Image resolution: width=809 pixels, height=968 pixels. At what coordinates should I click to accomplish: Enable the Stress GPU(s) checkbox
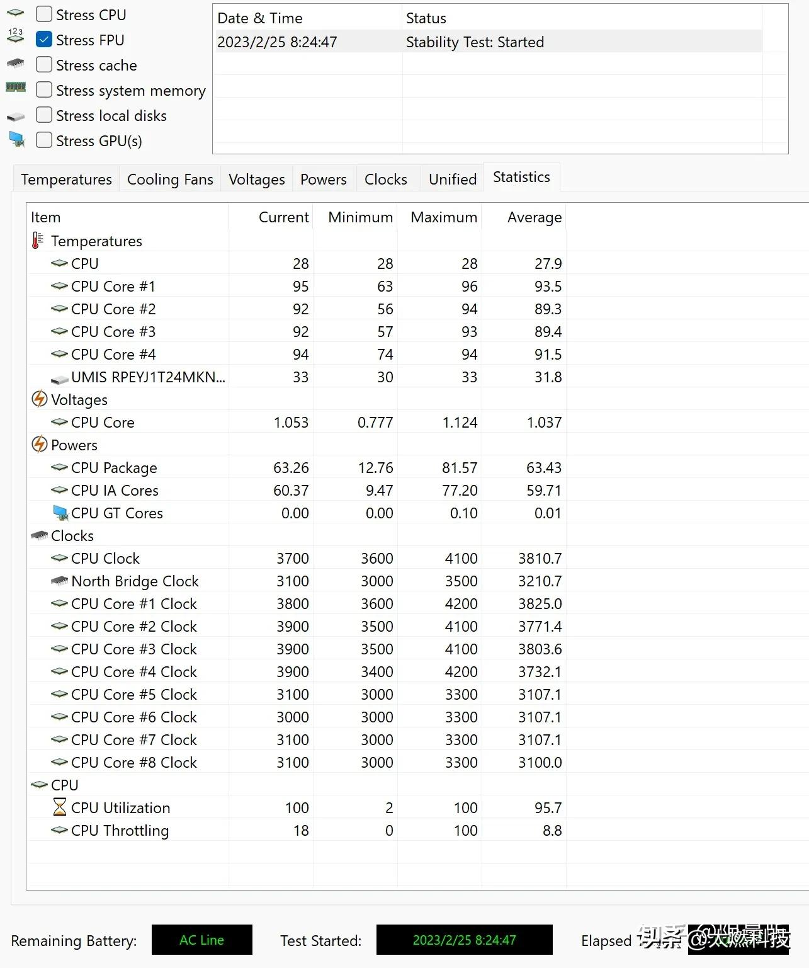(44, 140)
